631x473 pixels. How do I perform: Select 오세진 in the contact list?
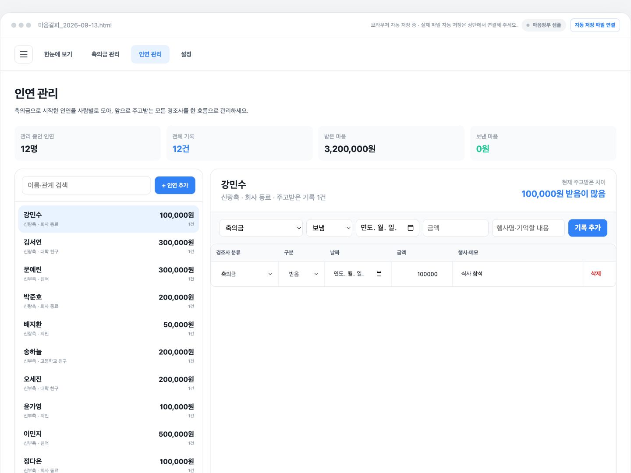tap(109, 383)
